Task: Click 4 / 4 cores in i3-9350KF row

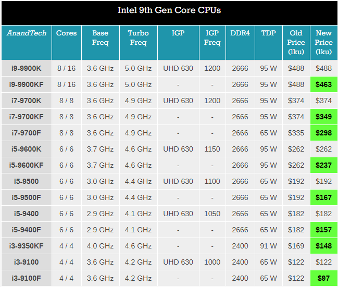Action: [x=66, y=246]
